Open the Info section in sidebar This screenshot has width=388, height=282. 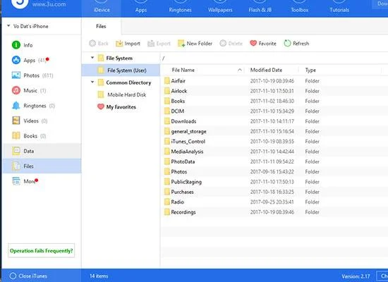pos(23,45)
